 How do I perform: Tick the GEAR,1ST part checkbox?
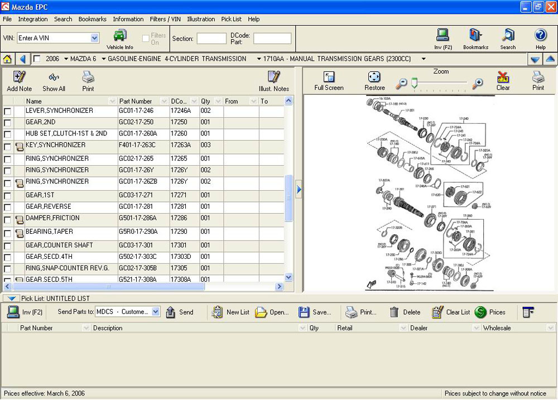pos(7,196)
